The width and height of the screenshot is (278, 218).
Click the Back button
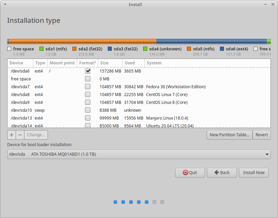pos(222,172)
